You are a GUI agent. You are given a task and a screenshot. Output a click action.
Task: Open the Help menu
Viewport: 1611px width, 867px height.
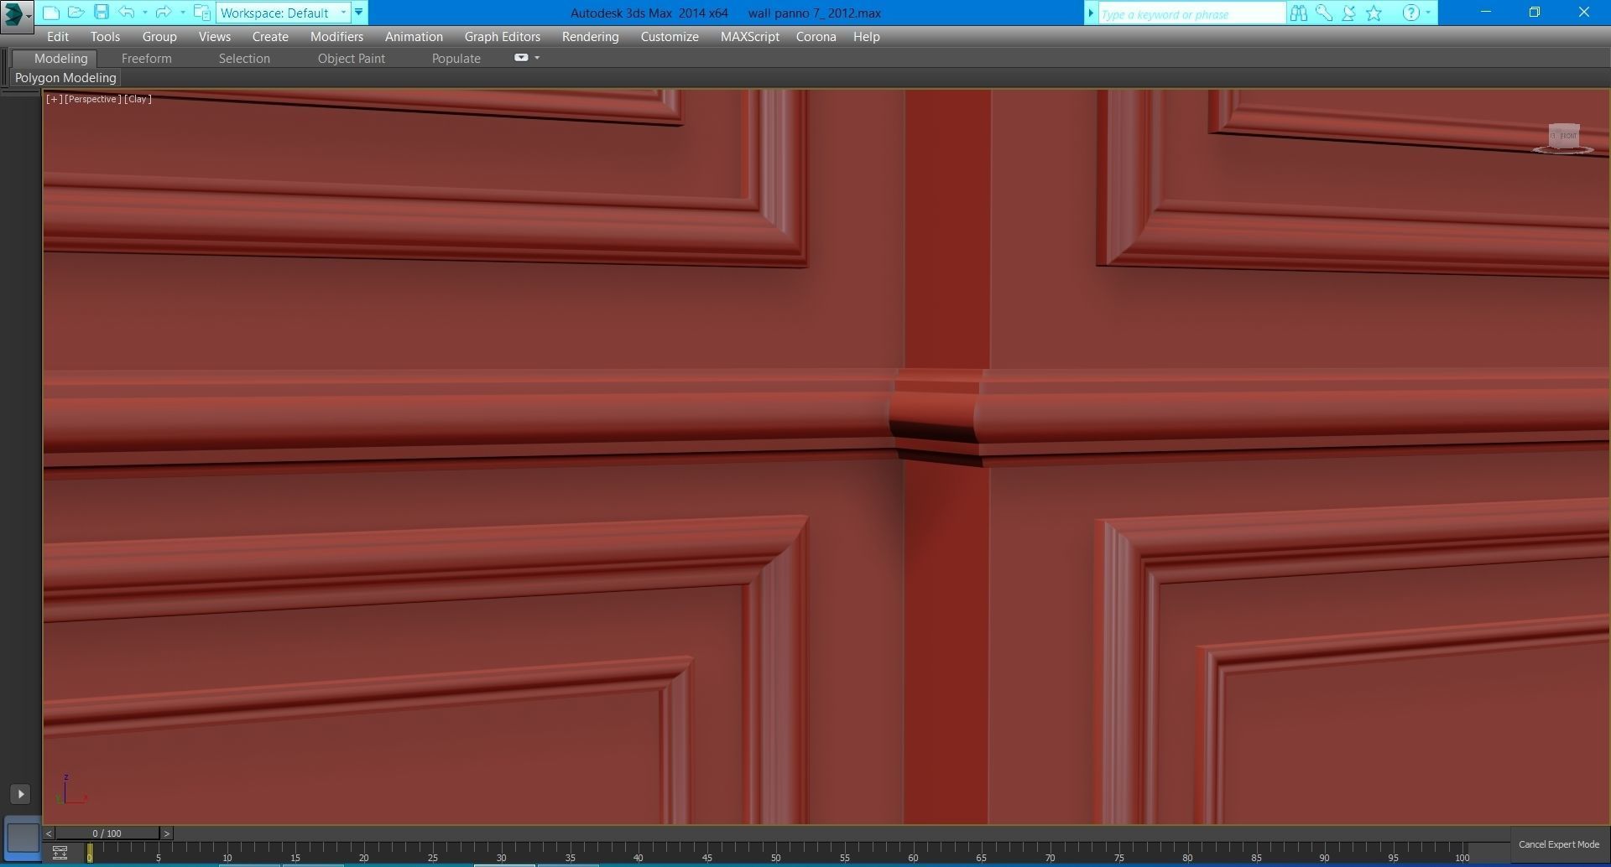tap(866, 37)
